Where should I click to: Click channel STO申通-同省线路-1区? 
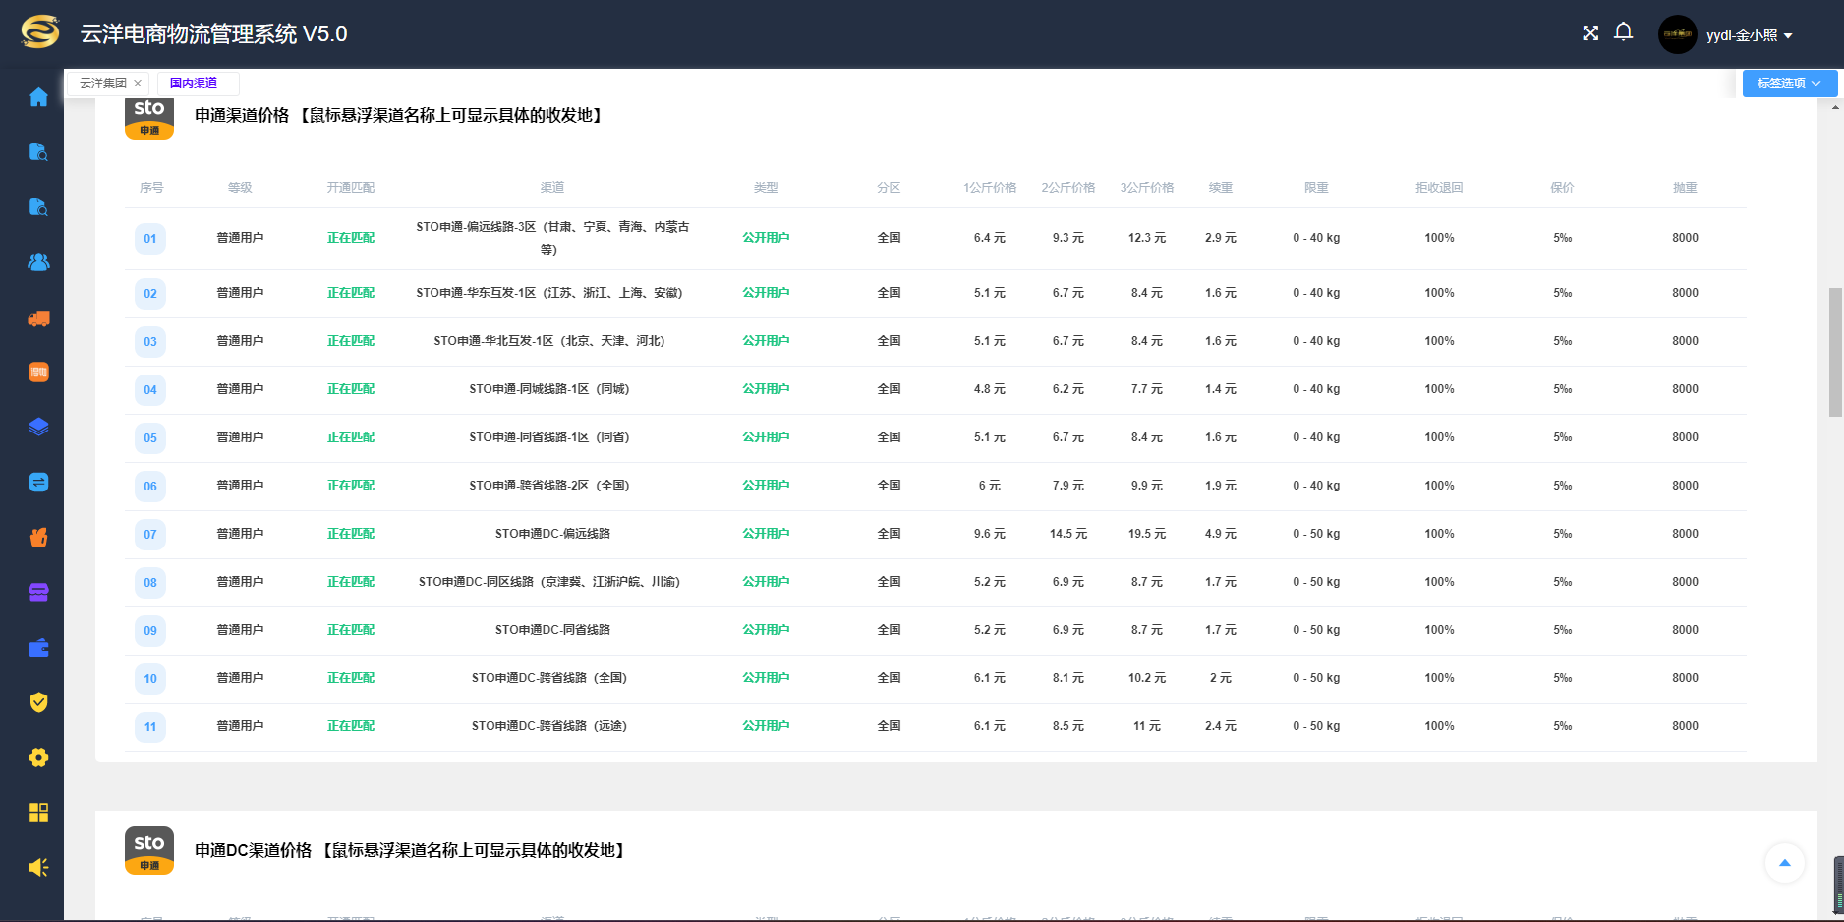[x=549, y=437]
